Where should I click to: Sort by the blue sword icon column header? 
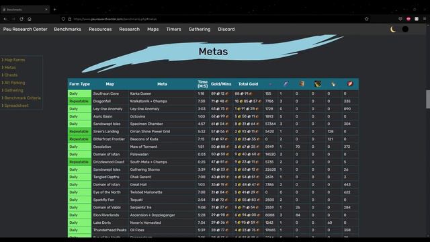[286, 84]
